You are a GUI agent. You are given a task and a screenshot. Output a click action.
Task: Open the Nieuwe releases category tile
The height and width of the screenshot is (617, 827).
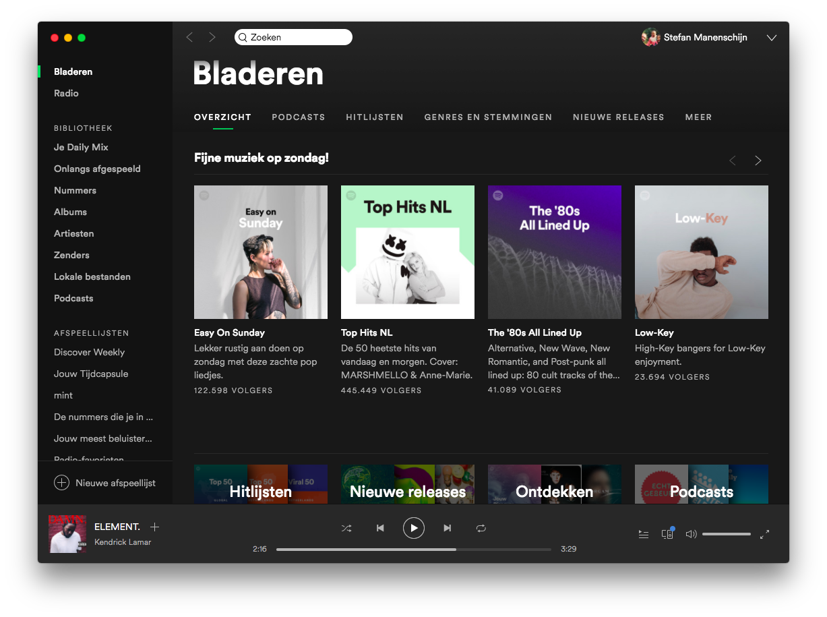[x=408, y=484]
